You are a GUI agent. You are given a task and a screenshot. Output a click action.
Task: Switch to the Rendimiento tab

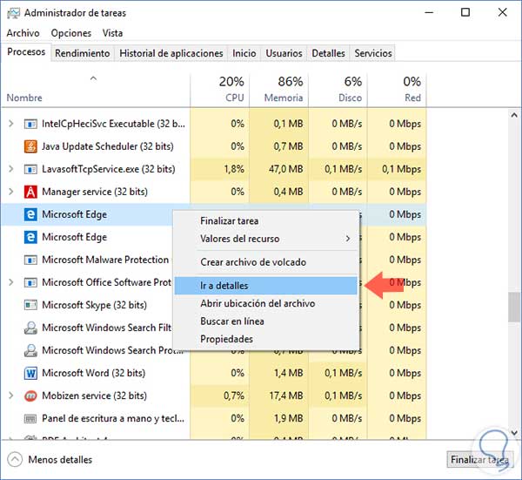coord(83,53)
